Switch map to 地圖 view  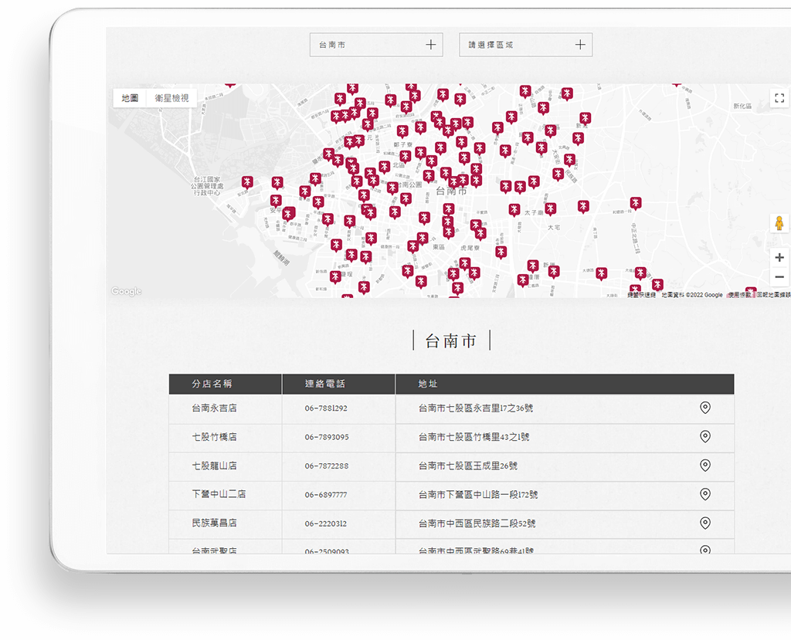[x=130, y=98]
